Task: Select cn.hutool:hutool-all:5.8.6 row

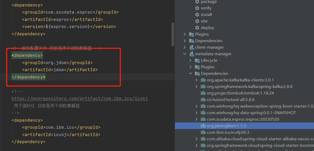Action: [x=244, y=100]
